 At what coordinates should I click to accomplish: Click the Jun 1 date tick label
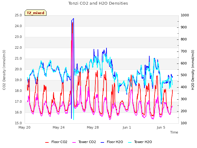point(127,127)
